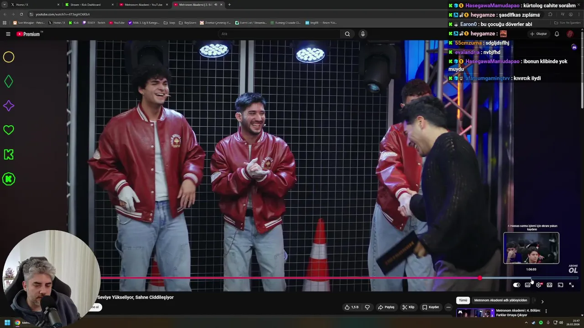Open Kick bookmark in bookmarks bar
This screenshot has height=328, width=584.
[73, 22]
